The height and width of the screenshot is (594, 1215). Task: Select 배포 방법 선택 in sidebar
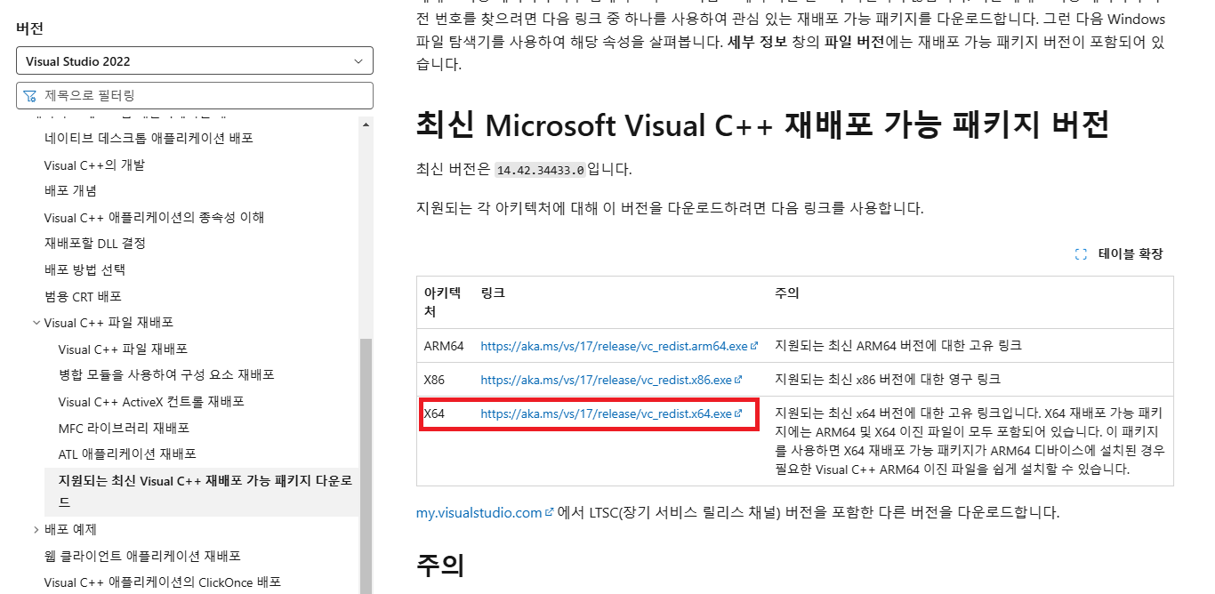(x=84, y=269)
